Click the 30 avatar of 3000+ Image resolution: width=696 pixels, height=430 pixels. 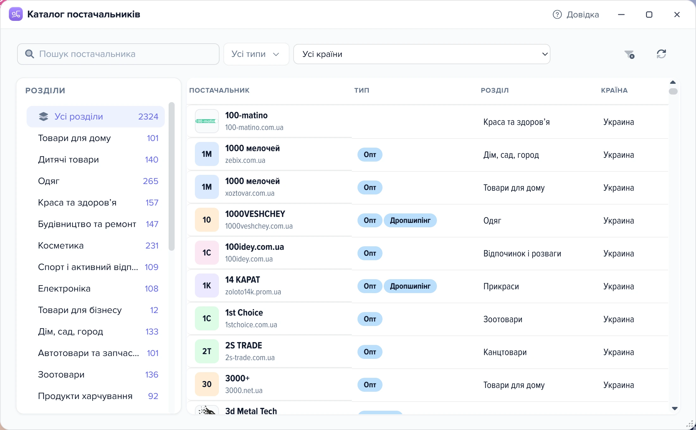(207, 384)
